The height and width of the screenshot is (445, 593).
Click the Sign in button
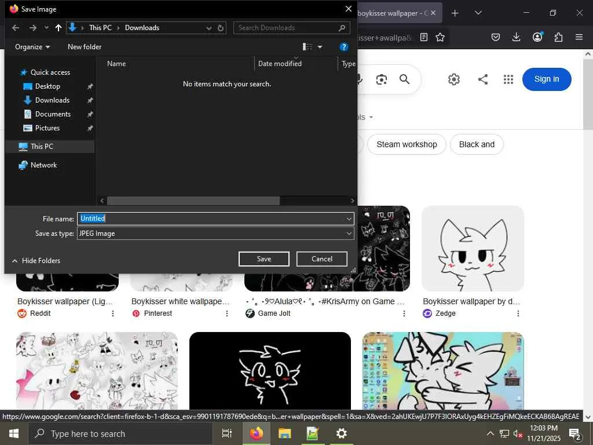pos(547,79)
